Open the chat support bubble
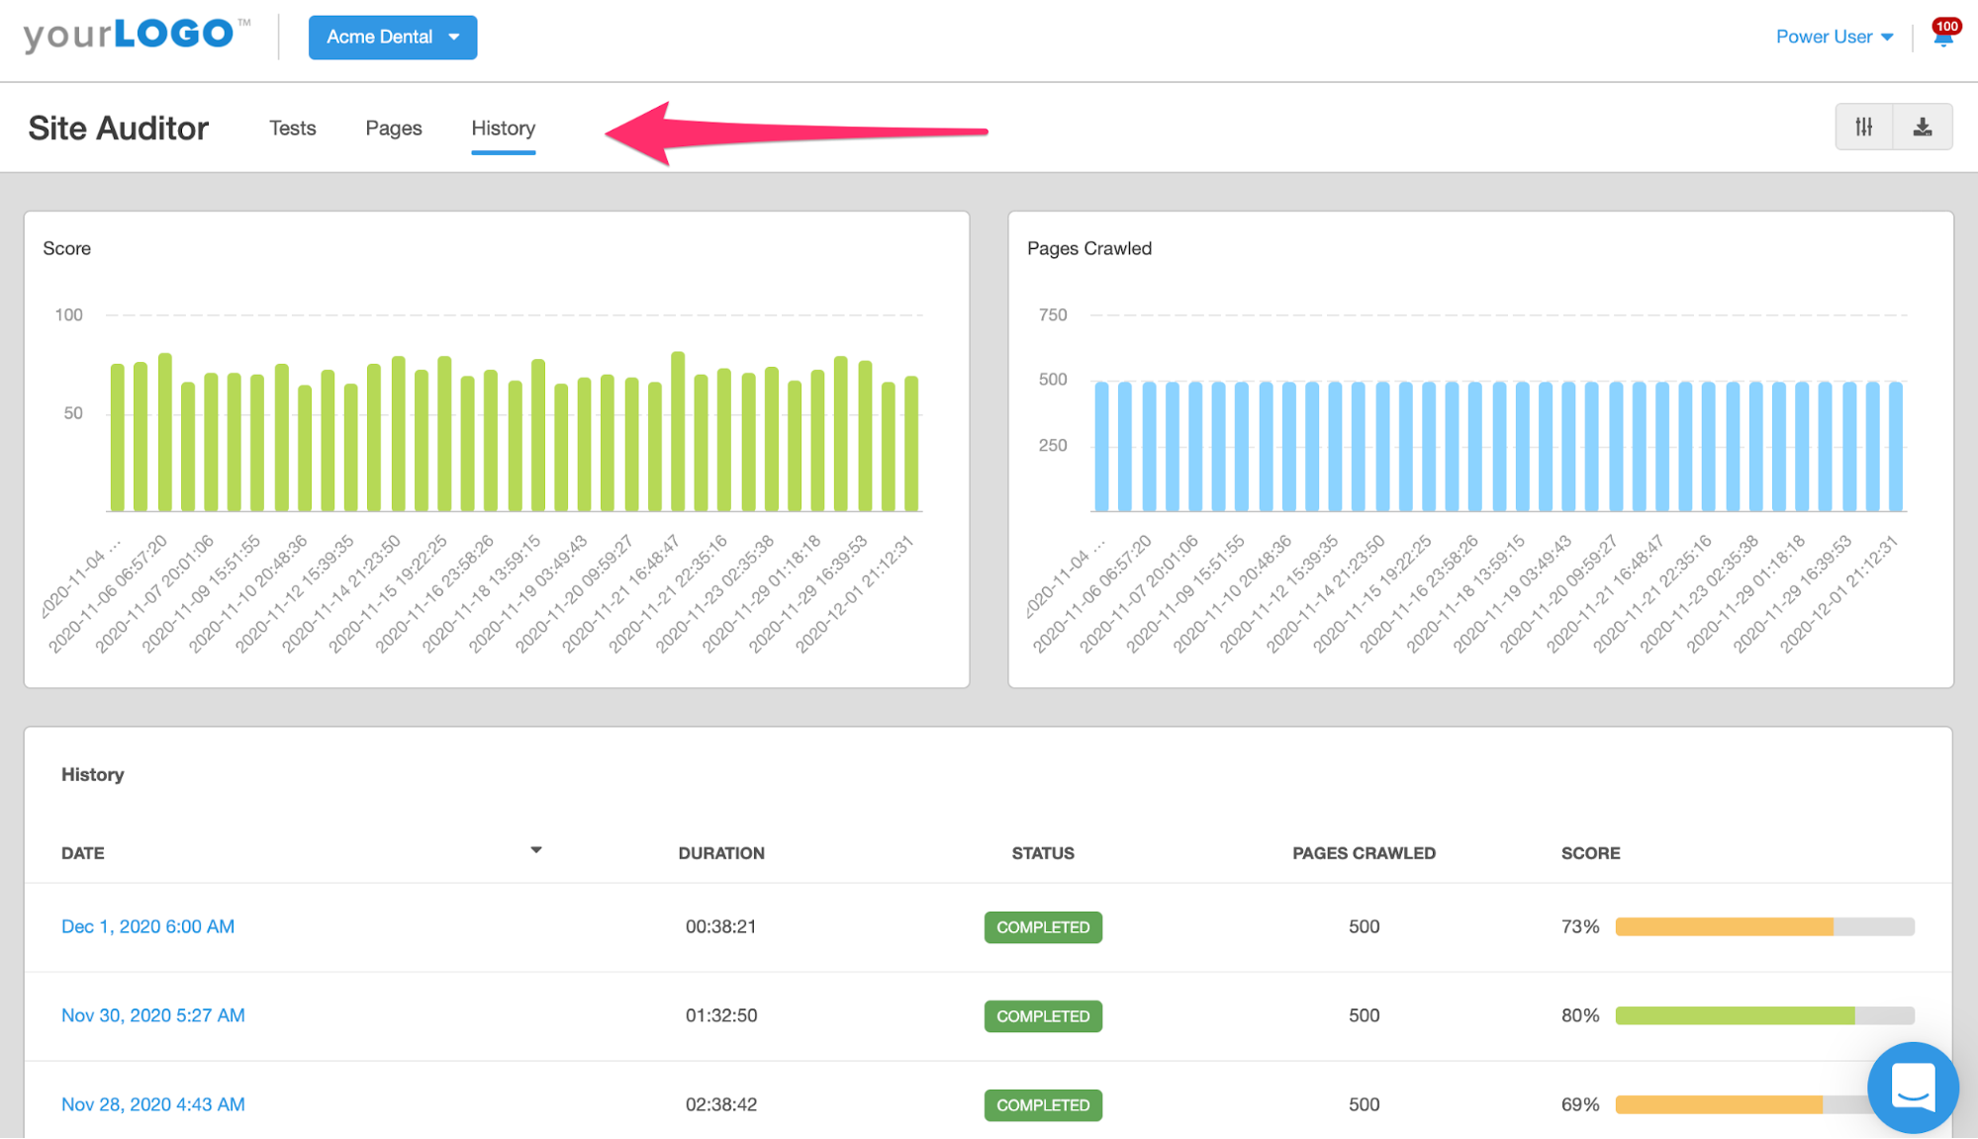Screen dimensions: 1978x1139 [x=1913, y=1088]
